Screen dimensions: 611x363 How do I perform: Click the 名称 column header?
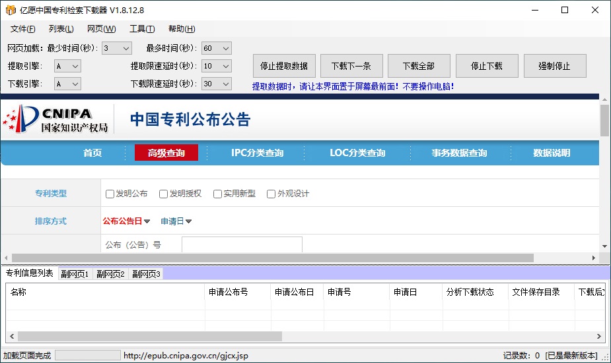pyautogui.click(x=105, y=293)
